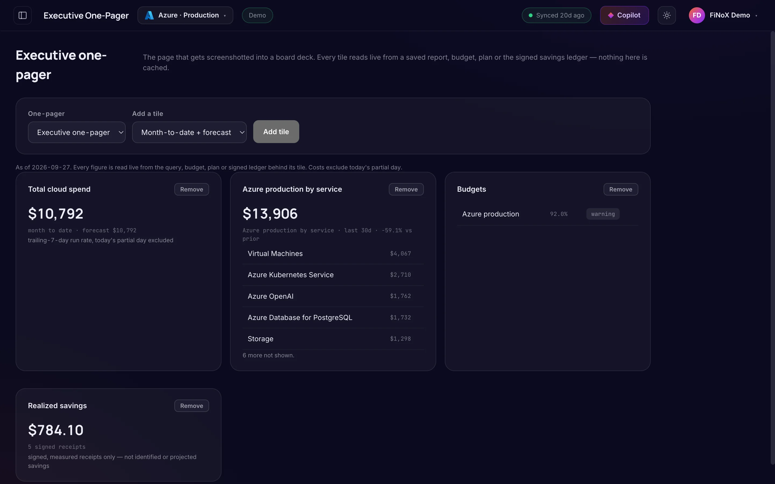Click Synced 20d ago status pill
Viewport: 775px width, 484px height.
pos(556,15)
